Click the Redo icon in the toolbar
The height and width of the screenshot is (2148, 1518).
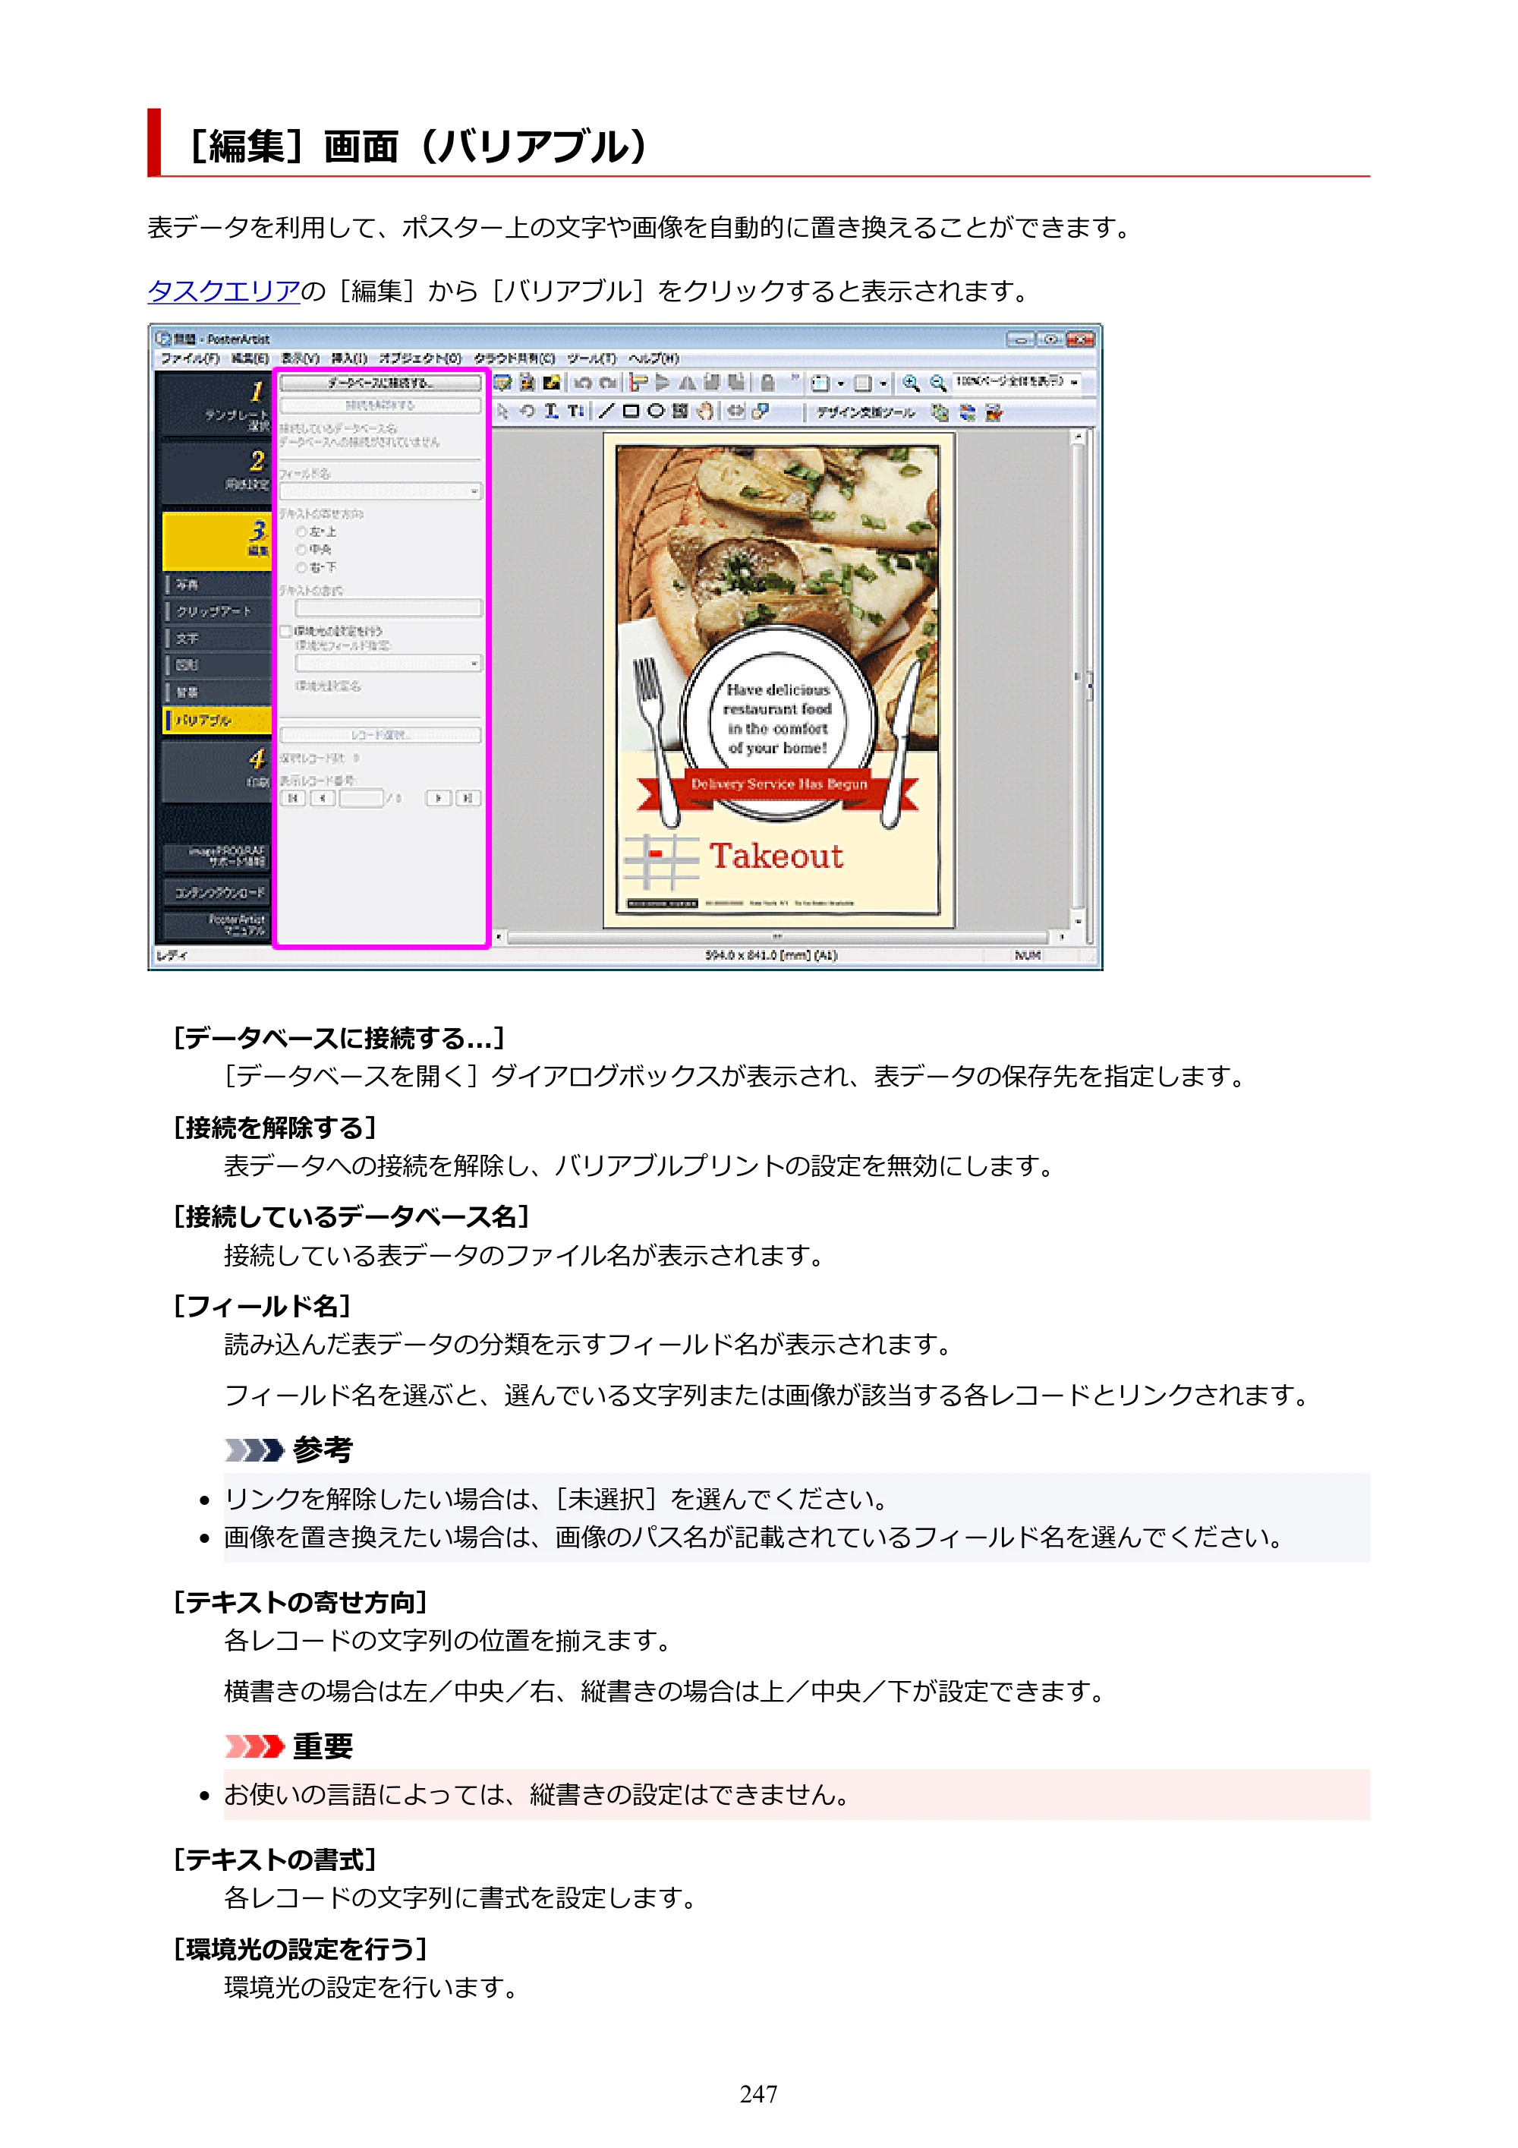(608, 383)
